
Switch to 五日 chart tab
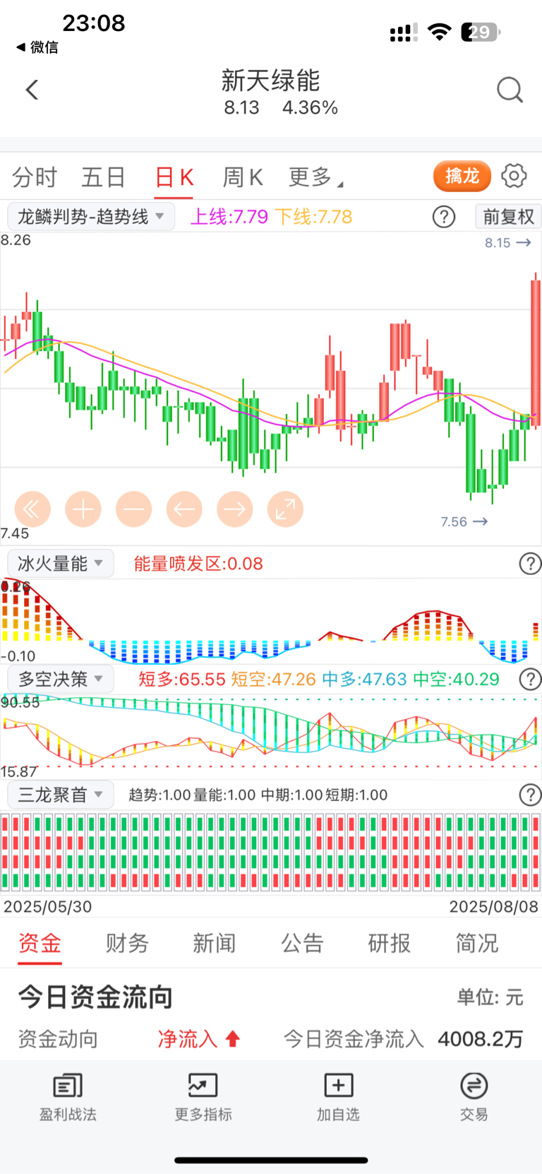(x=104, y=177)
